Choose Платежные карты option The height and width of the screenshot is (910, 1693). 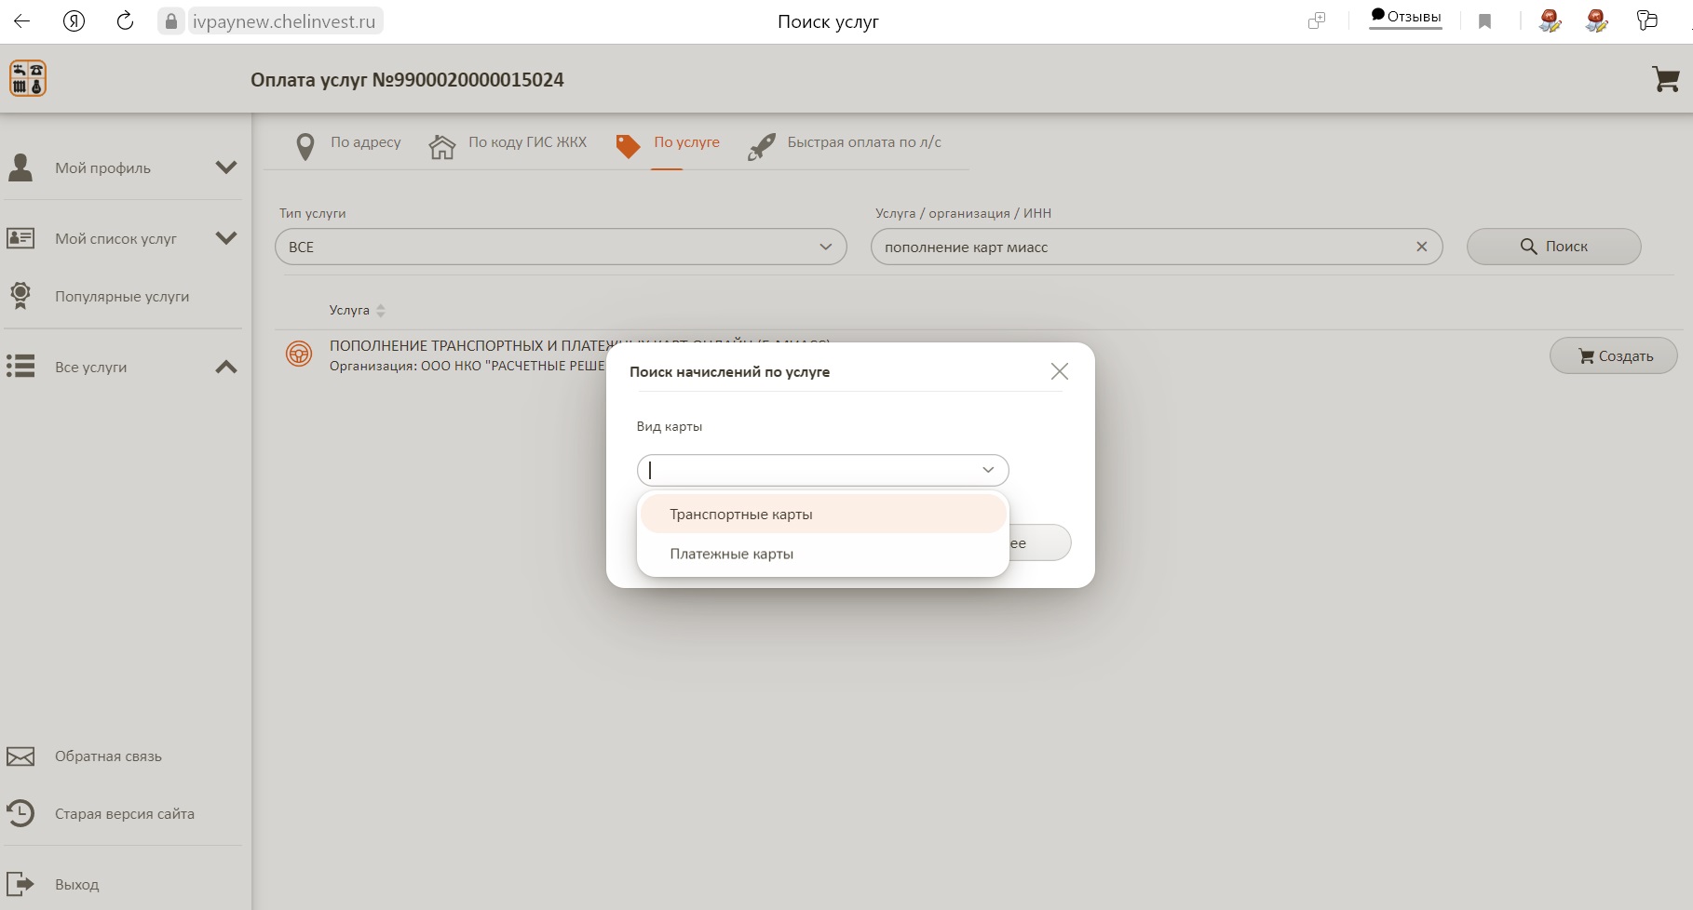823,554
